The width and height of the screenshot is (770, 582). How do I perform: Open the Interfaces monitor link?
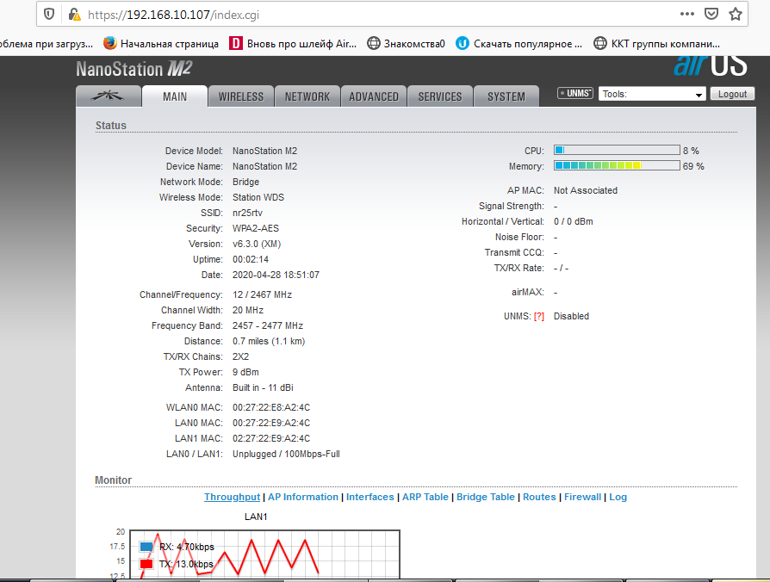pyautogui.click(x=369, y=497)
